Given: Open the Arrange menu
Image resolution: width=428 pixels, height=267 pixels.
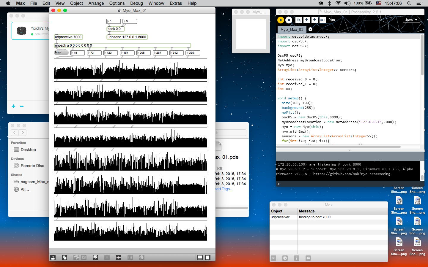Looking at the screenshot, I should click(x=96, y=3).
